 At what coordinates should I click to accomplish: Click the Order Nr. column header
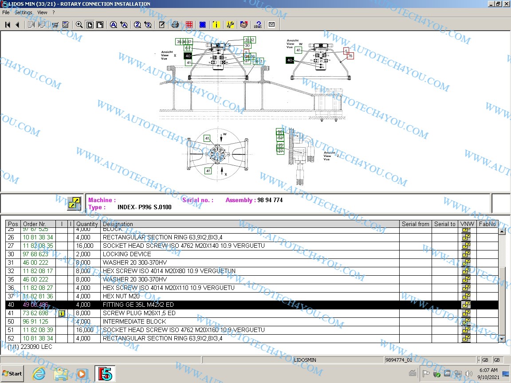tap(35, 224)
